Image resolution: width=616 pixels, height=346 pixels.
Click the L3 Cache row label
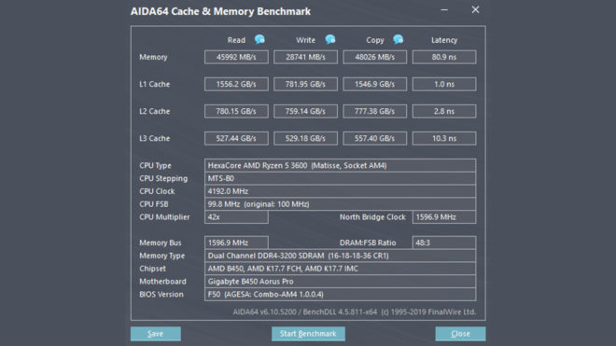[154, 138]
